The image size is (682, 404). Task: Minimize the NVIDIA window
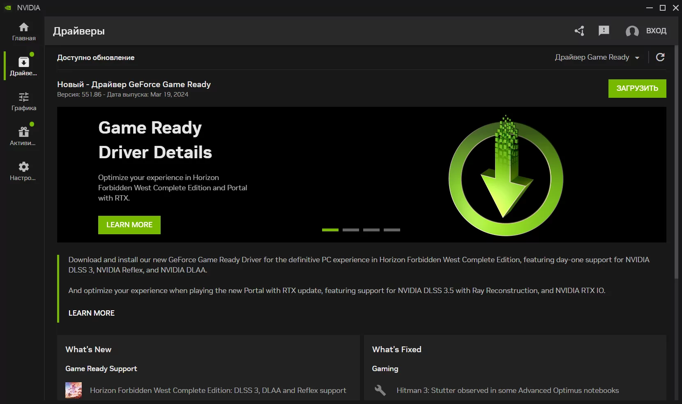(x=650, y=8)
